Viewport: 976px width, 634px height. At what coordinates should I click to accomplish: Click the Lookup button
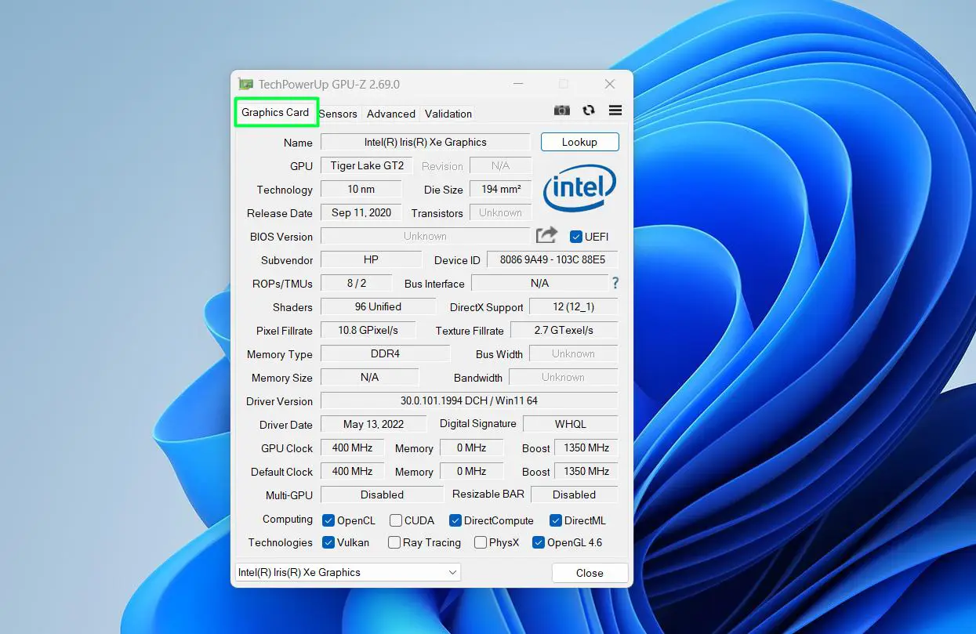579,142
